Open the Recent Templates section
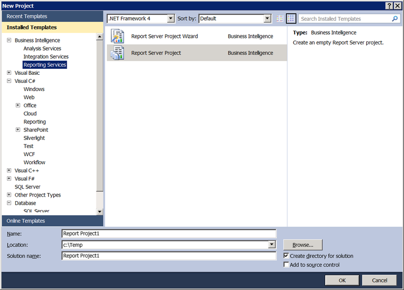This screenshot has height=290, width=404. (x=53, y=16)
